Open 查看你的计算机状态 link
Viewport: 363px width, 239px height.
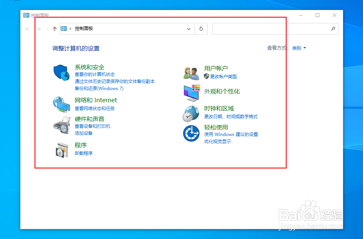click(x=95, y=74)
